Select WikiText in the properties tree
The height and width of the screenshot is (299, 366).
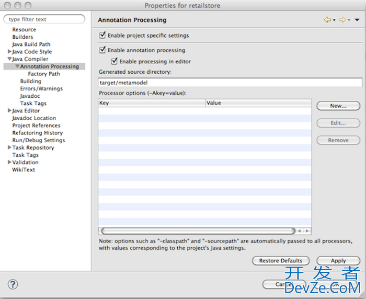[x=24, y=170]
